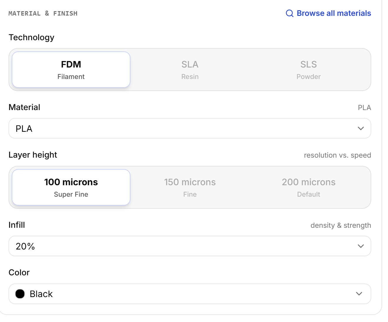Open the 20% infill dropdown
This screenshot has height=322, width=388.
(190, 246)
